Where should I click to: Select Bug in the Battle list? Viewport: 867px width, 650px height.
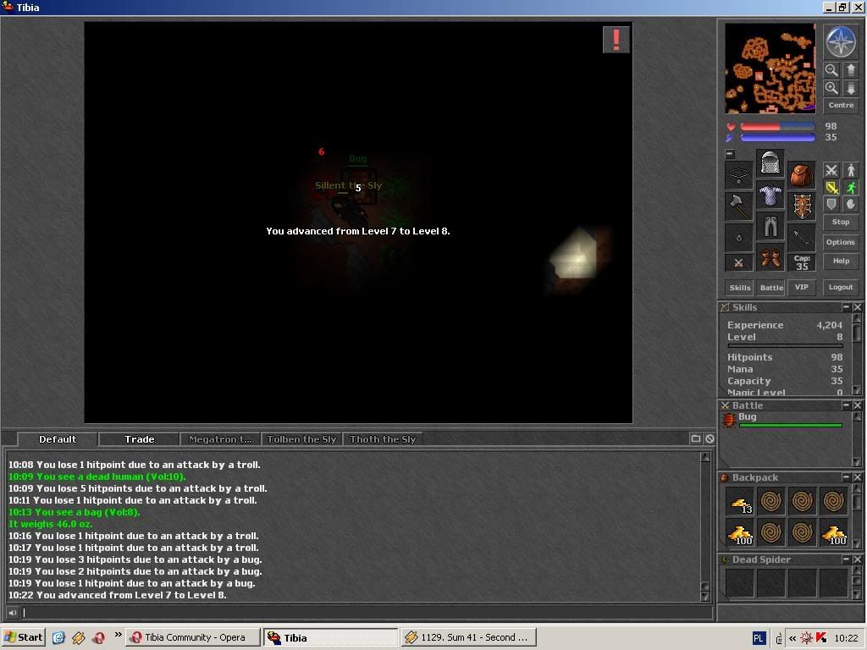782,420
